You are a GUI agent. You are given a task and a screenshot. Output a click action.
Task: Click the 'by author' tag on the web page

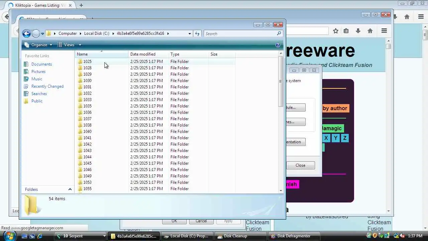pos(335,108)
